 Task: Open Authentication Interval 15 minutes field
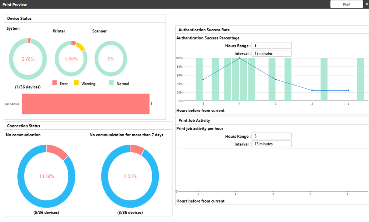(x=272, y=53)
